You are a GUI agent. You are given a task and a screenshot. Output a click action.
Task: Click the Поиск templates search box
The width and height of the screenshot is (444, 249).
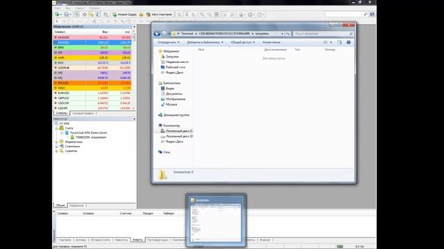[x=323, y=34]
